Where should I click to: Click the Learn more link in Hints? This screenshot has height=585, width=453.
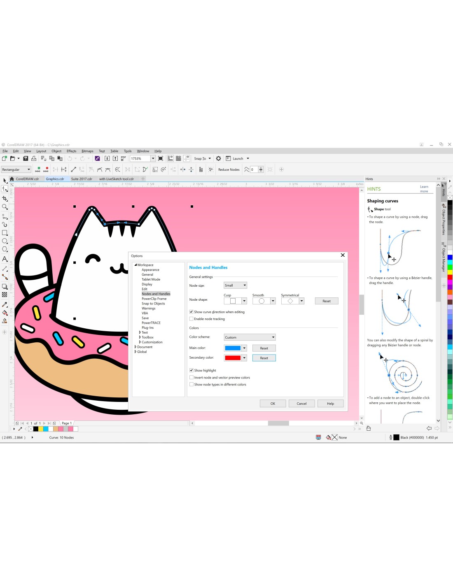tap(424, 189)
